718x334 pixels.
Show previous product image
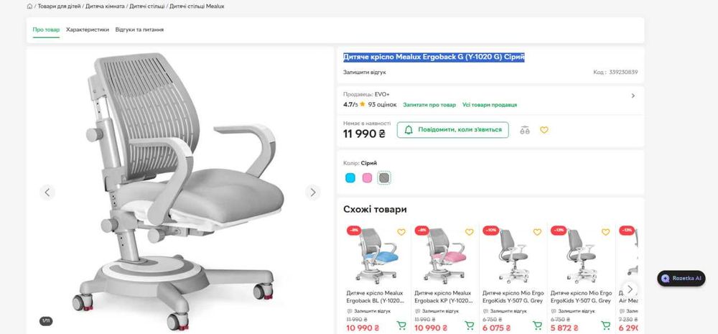[x=47, y=192]
